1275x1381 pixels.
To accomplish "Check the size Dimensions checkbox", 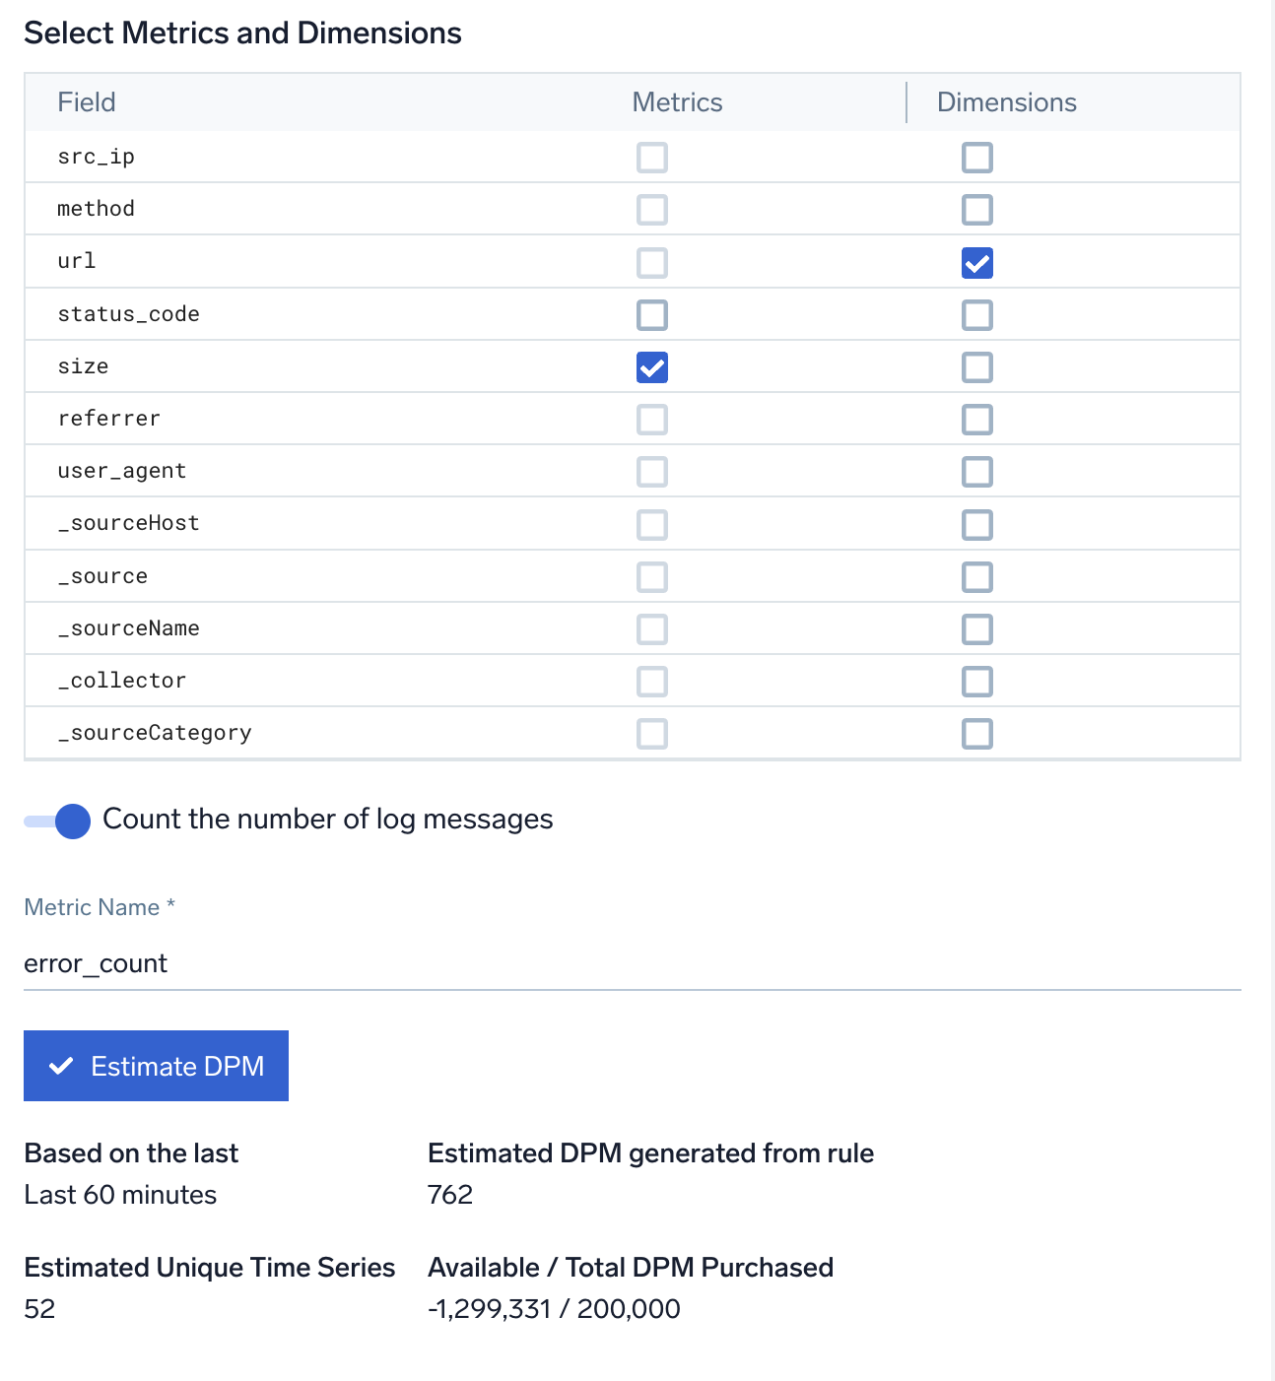I will point(976,367).
